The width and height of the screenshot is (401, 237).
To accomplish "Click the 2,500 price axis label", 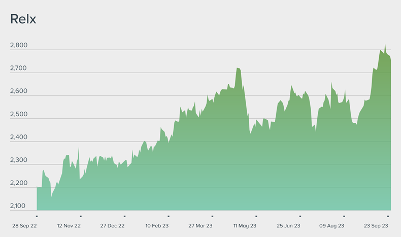I will coord(19,114).
